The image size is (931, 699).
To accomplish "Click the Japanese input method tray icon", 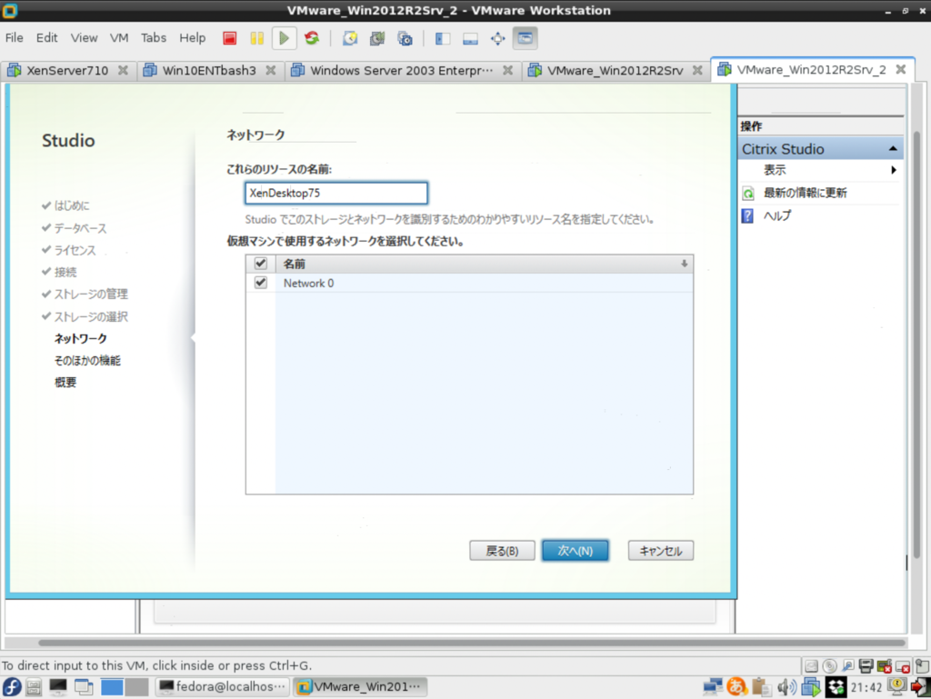I will click(736, 687).
